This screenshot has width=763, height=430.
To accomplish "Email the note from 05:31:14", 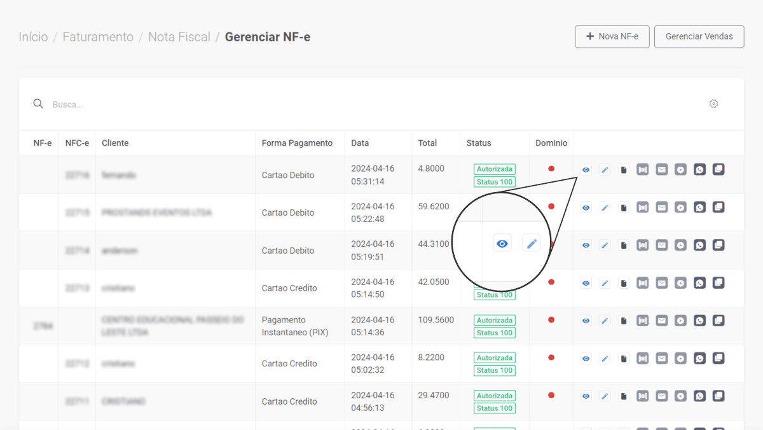I will (662, 170).
